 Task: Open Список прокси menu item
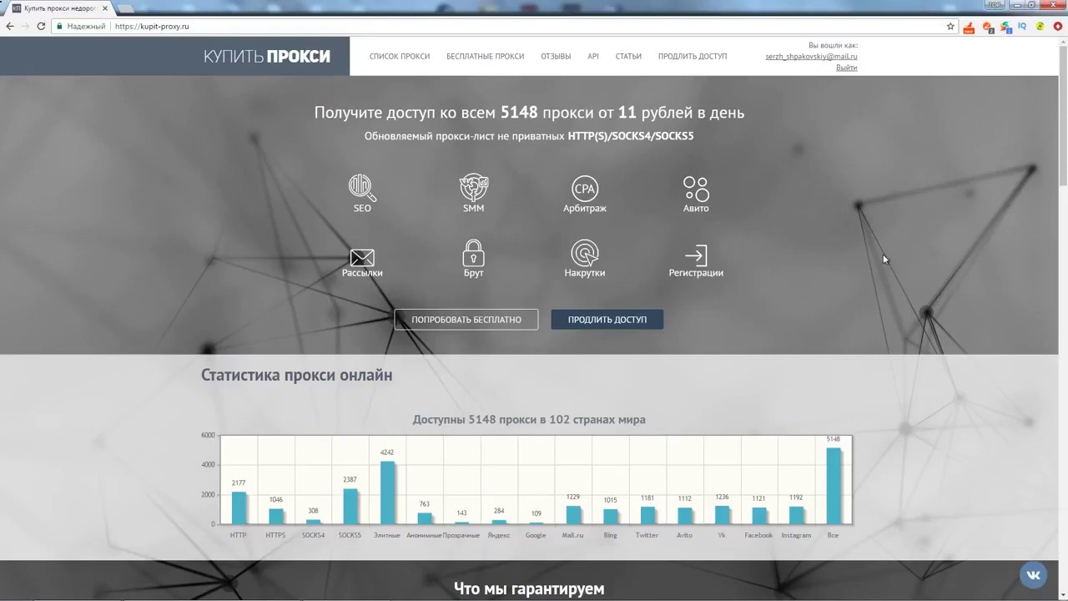[400, 56]
